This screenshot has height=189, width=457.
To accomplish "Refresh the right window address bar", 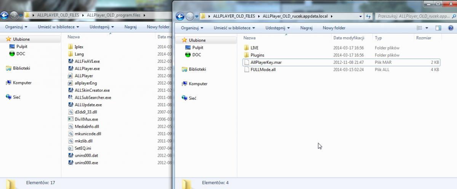I will pyautogui.click(x=368, y=16).
